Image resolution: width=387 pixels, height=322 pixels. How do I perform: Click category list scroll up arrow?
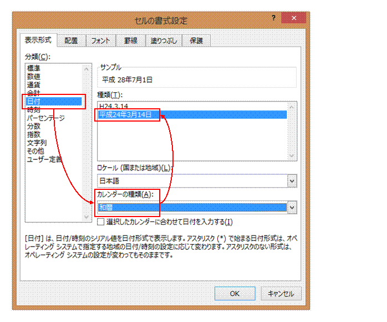(x=86, y=69)
